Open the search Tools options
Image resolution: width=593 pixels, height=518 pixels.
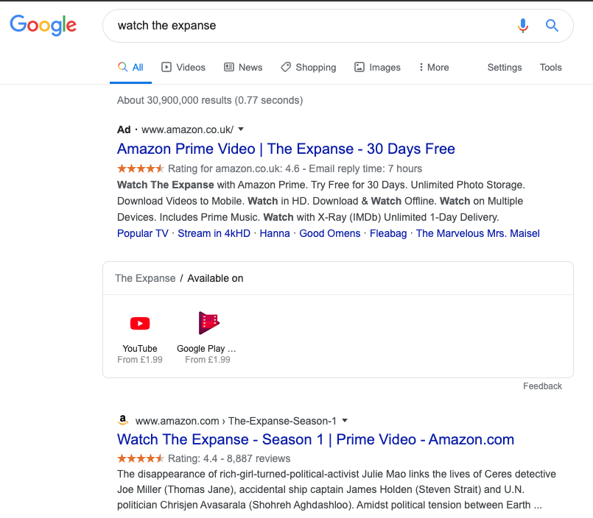click(x=550, y=67)
